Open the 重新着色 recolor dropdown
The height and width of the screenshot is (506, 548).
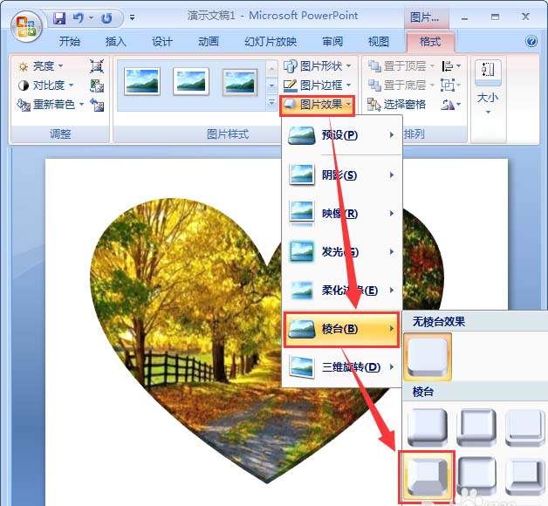[51, 104]
